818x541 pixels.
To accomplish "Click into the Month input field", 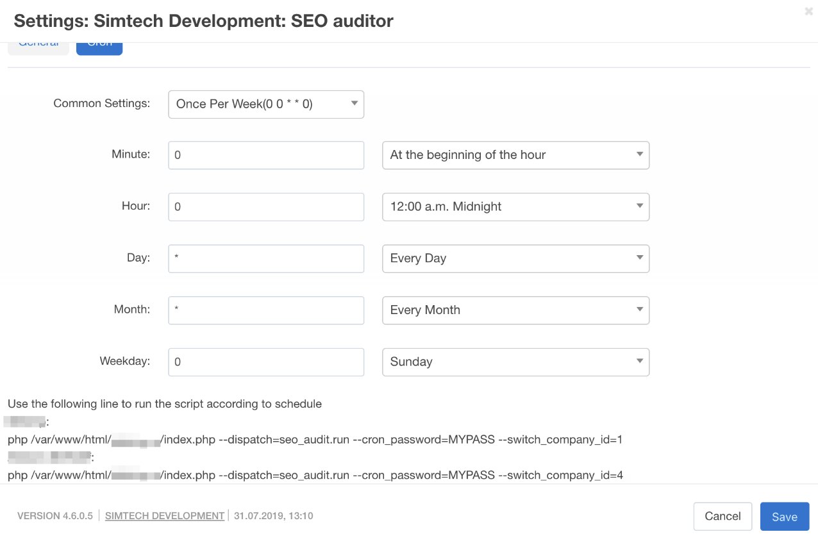I will (266, 310).
